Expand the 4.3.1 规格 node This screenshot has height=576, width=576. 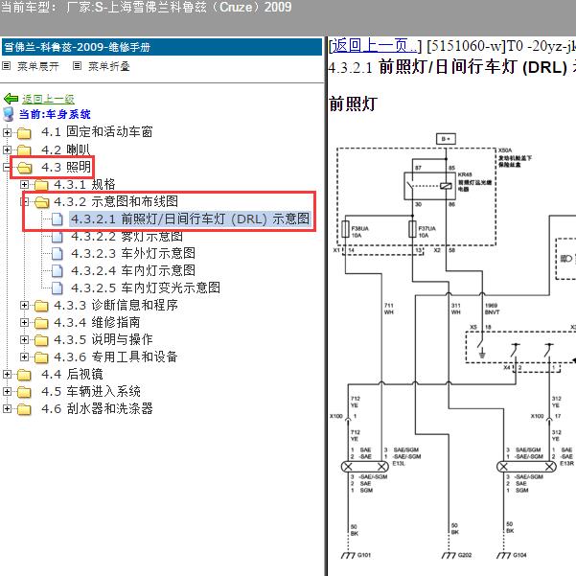pyautogui.click(x=24, y=184)
